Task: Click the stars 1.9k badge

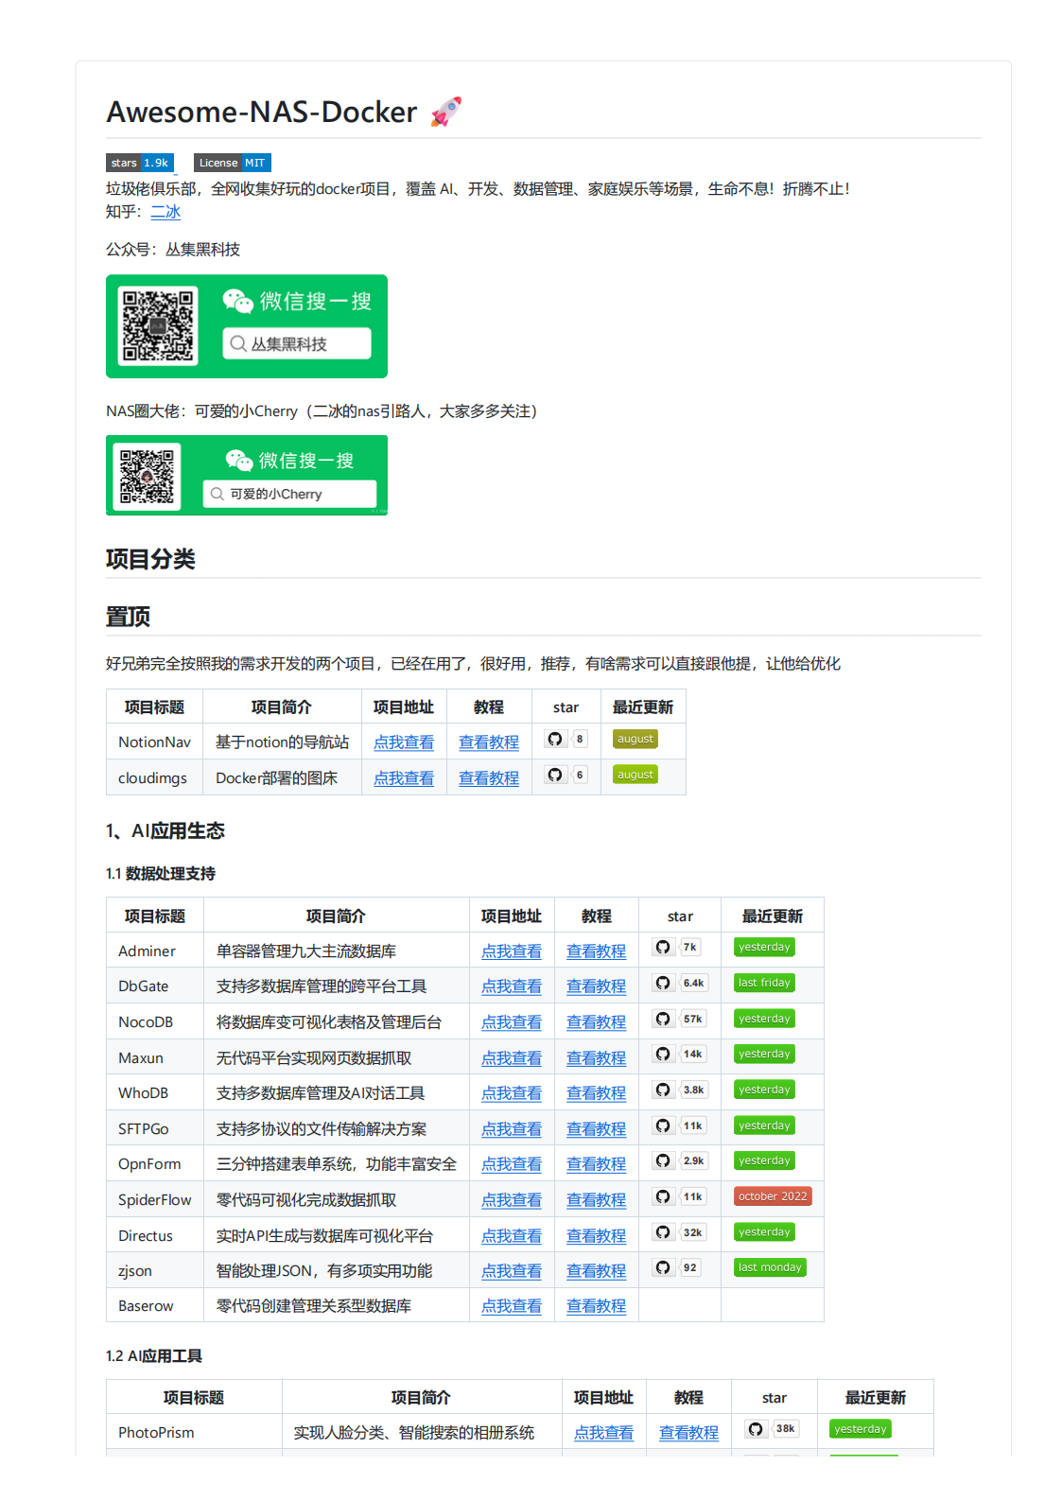Action: click(140, 163)
